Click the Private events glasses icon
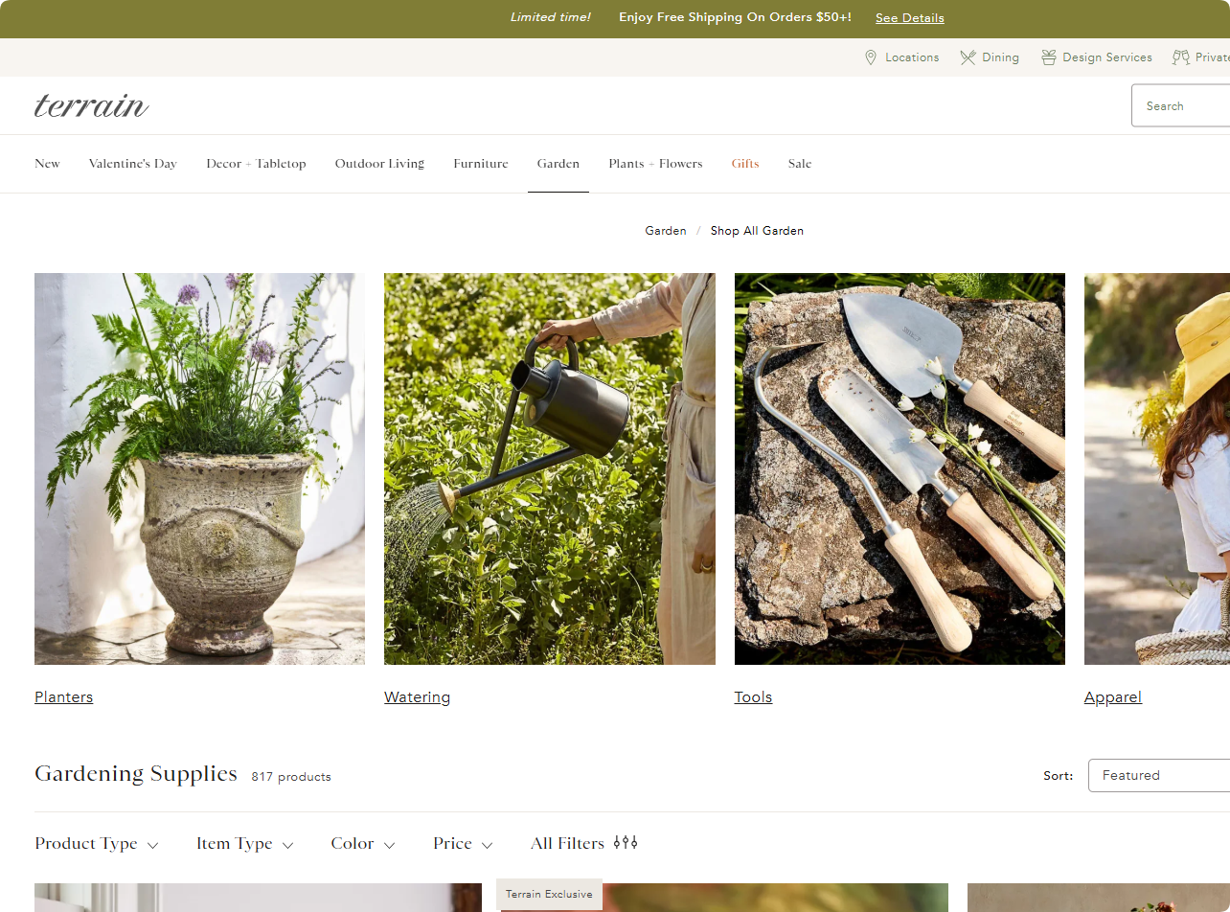Image resolution: width=1230 pixels, height=912 pixels. (x=1181, y=57)
